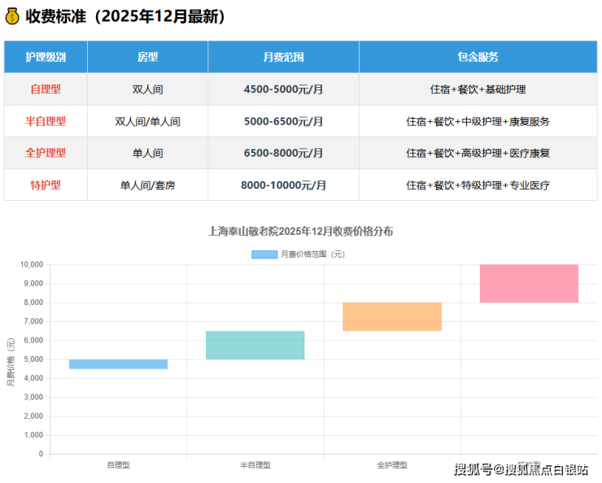Click the 月费范围 column header

tap(283, 58)
